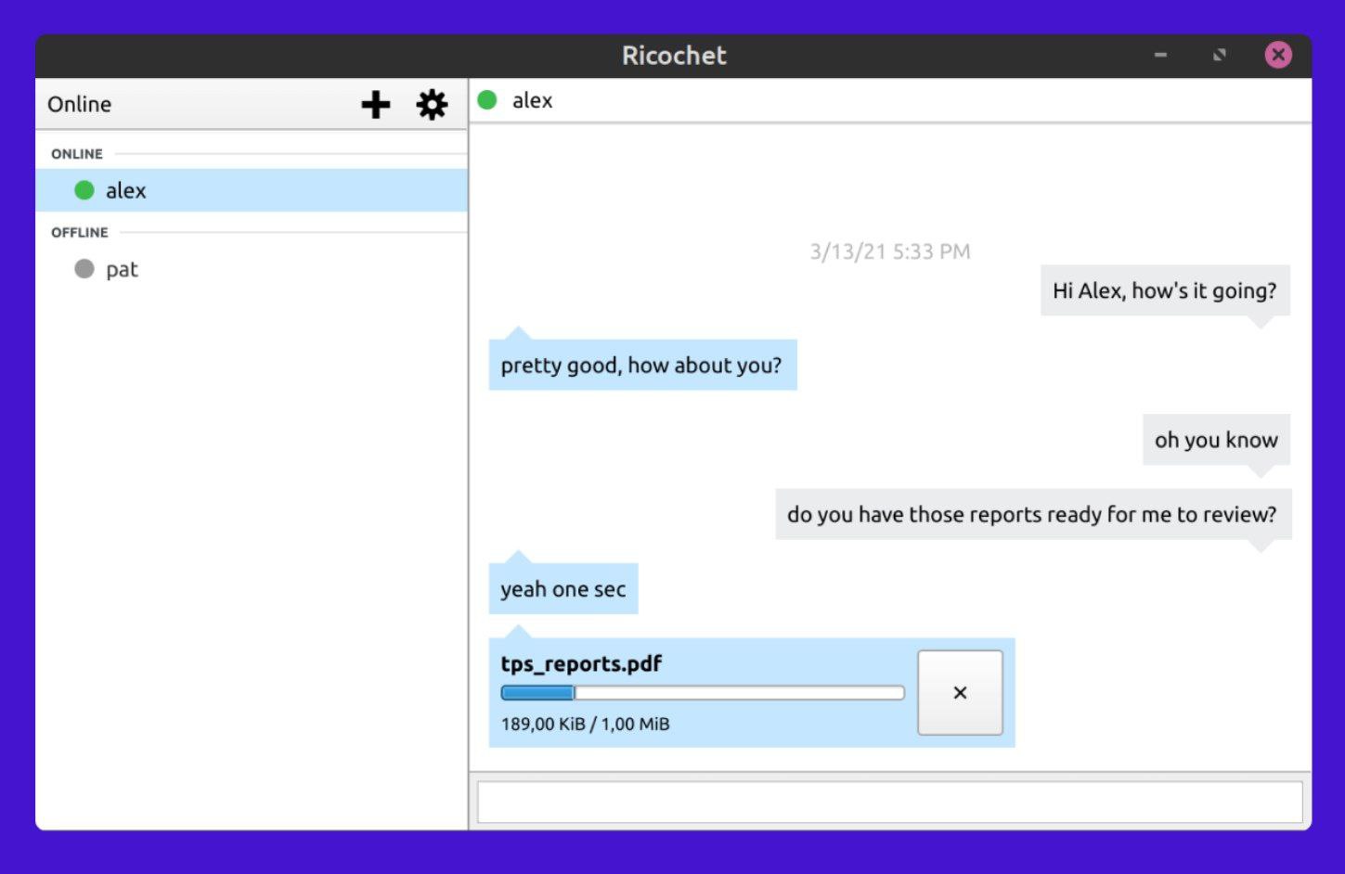Click the Ricochet title bar text

pos(674,56)
